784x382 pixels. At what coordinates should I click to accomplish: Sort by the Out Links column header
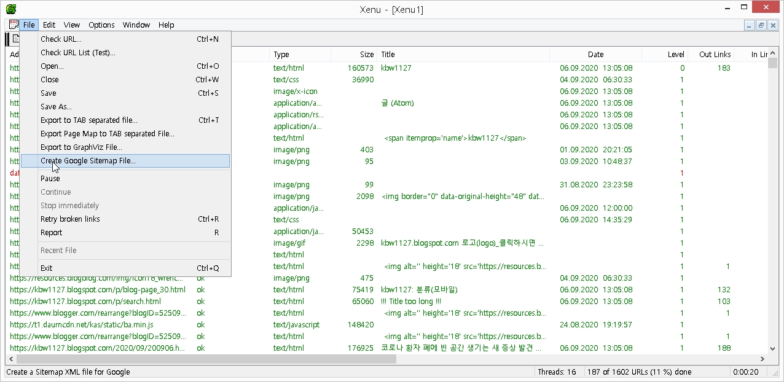711,55
